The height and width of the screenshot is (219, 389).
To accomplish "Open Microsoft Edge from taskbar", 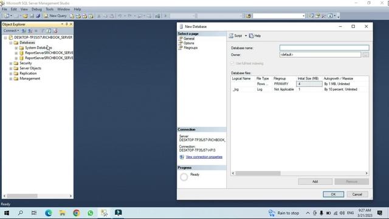I will point(49,213).
